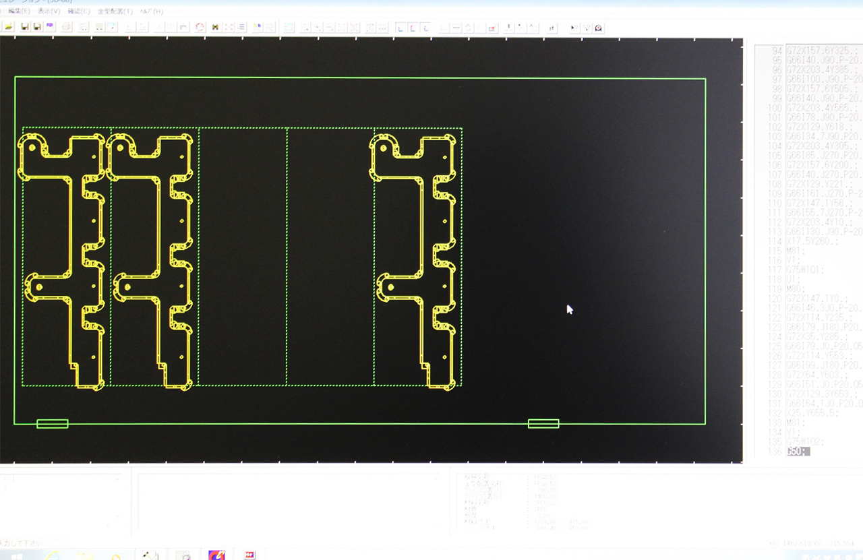Click the help arrow with question mark icon
The width and height of the screenshot is (863, 560).
pos(574,28)
